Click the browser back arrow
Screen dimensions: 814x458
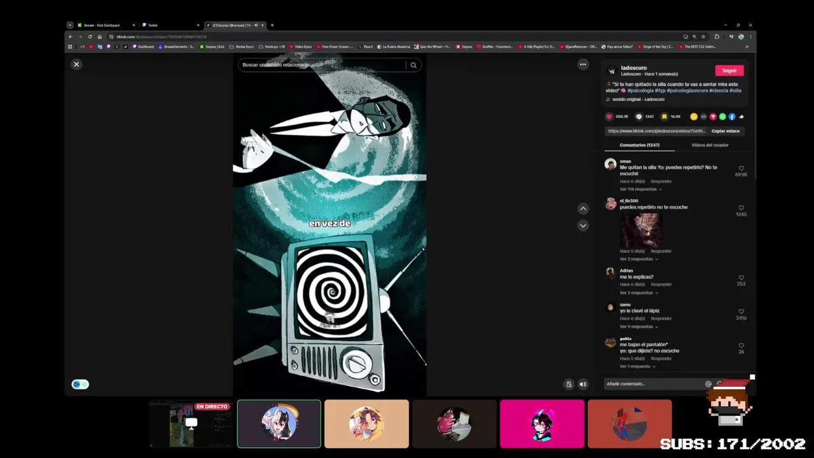coord(71,37)
